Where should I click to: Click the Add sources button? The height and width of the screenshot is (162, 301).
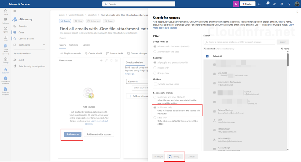[73, 134]
